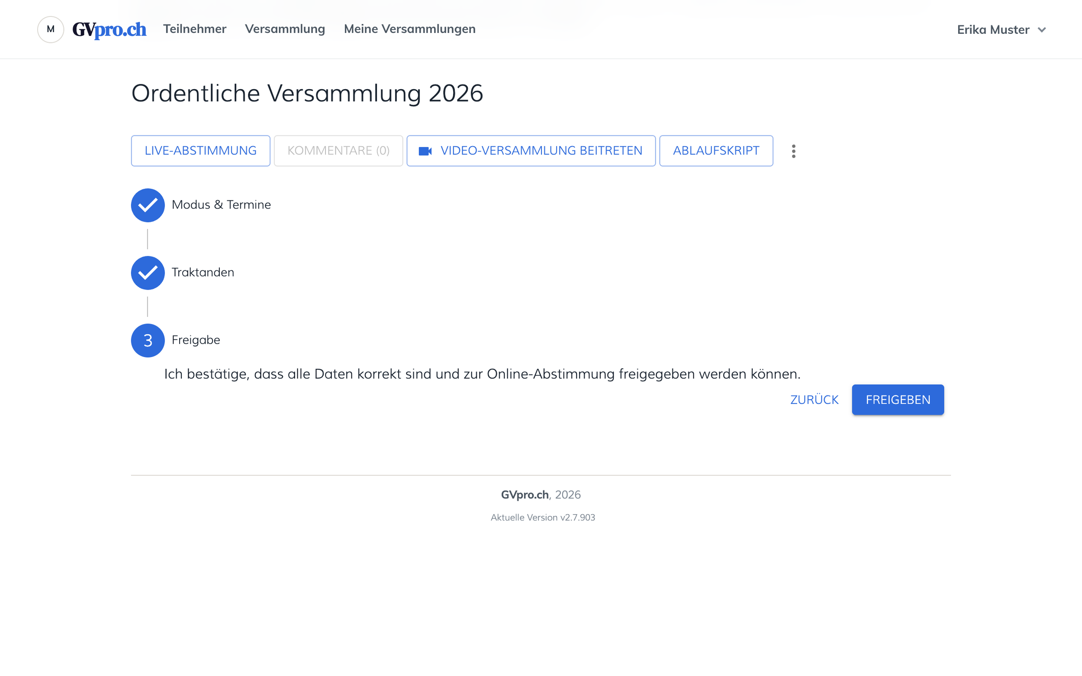
Task: Expand the Erika Muster user dropdown
Action: 1001,29
